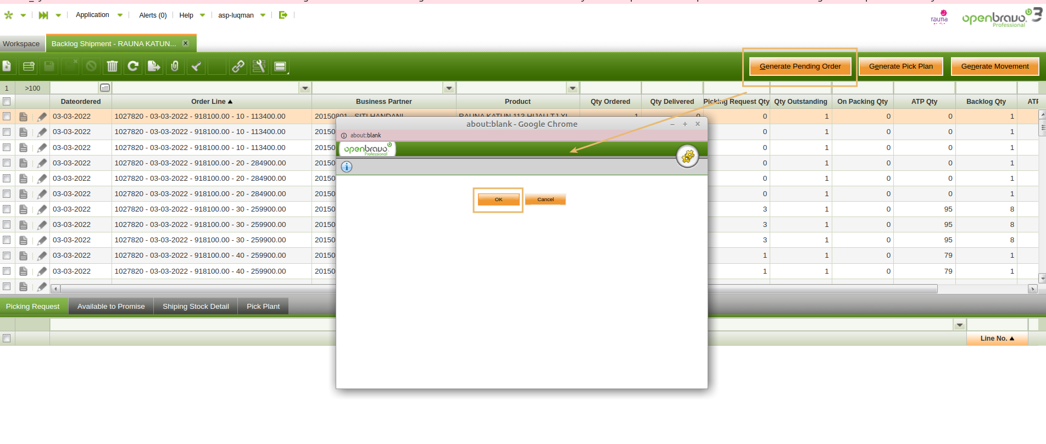Check the checkbox on the second grid row

coord(7,132)
